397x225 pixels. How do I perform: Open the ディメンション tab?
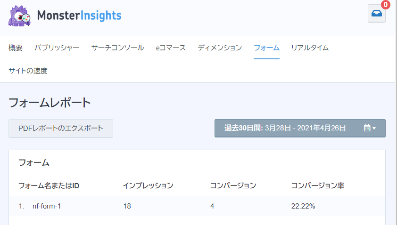click(x=220, y=48)
